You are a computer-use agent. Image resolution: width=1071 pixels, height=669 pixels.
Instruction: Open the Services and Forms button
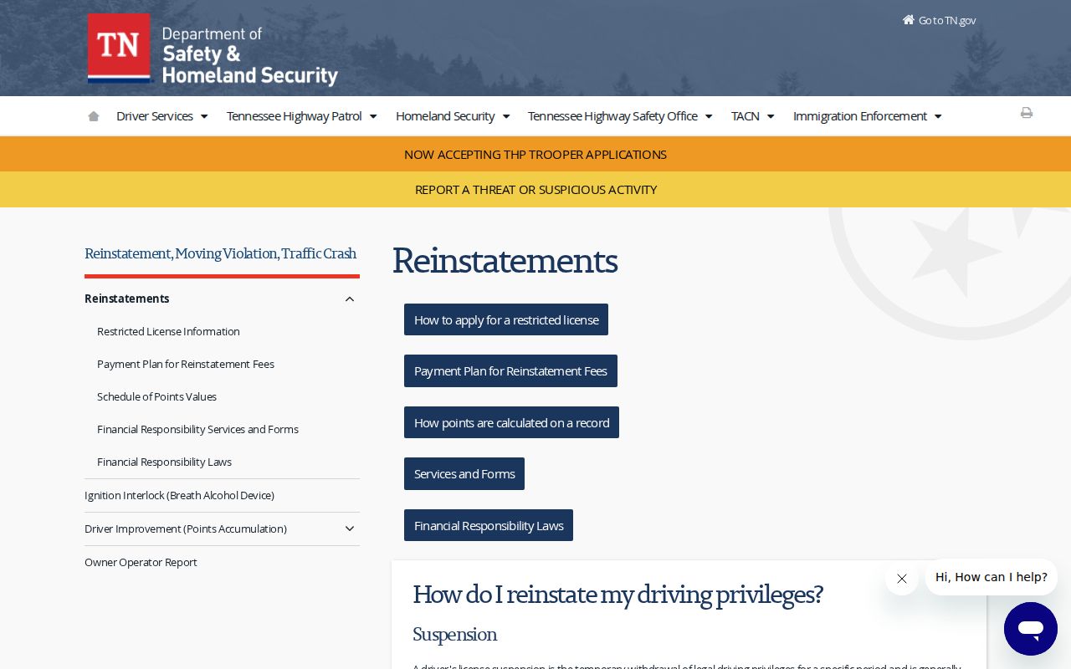[464, 474]
